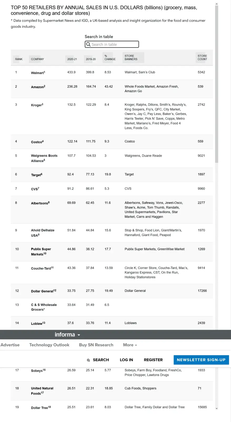This screenshot has width=231, height=422.
Task: Sort table by RANK column header
Action: tap(19, 59)
